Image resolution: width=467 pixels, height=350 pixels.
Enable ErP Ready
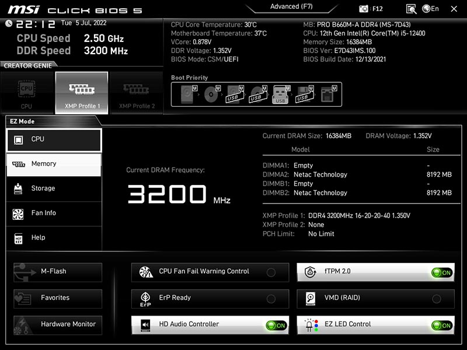[210, 299]
